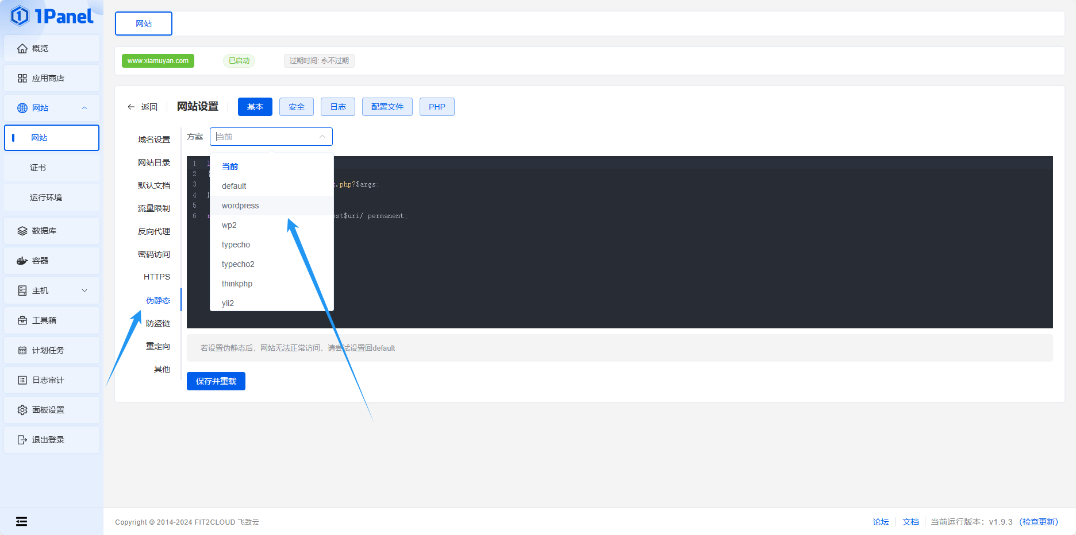Open 防盗链 settings section
1076x535 pixels.
coord(158,323)
